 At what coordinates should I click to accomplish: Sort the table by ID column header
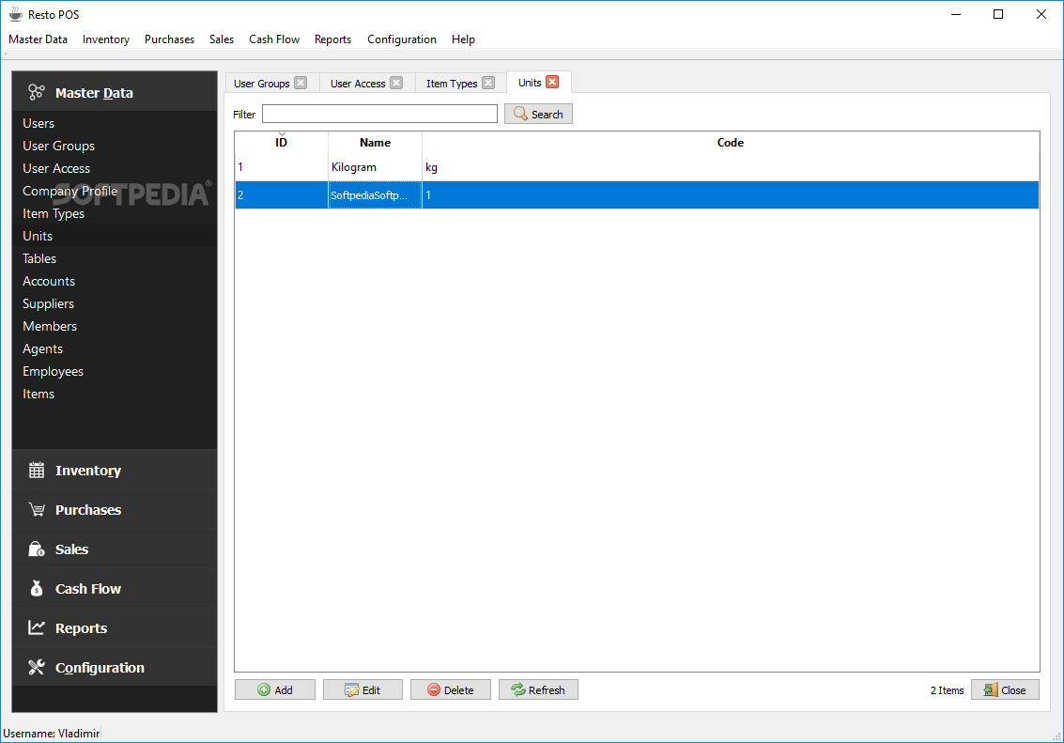pyautogui.click(x=281, y=143)
